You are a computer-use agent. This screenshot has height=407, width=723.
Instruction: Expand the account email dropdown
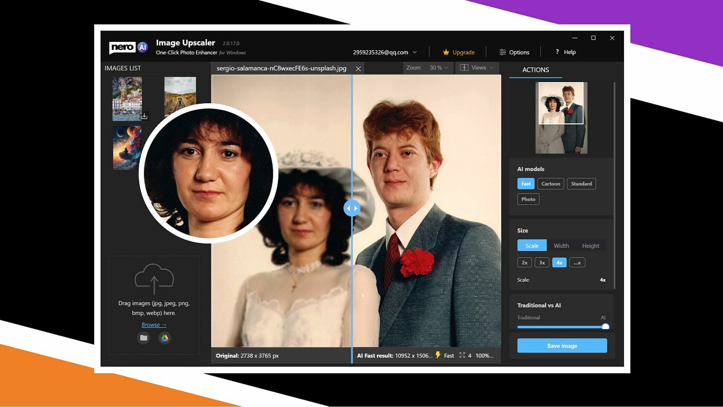tap(415, 52)
